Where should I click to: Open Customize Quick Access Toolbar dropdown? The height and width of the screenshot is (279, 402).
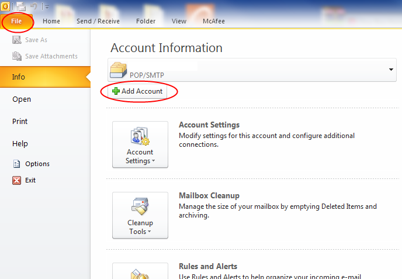pos(47,7)
